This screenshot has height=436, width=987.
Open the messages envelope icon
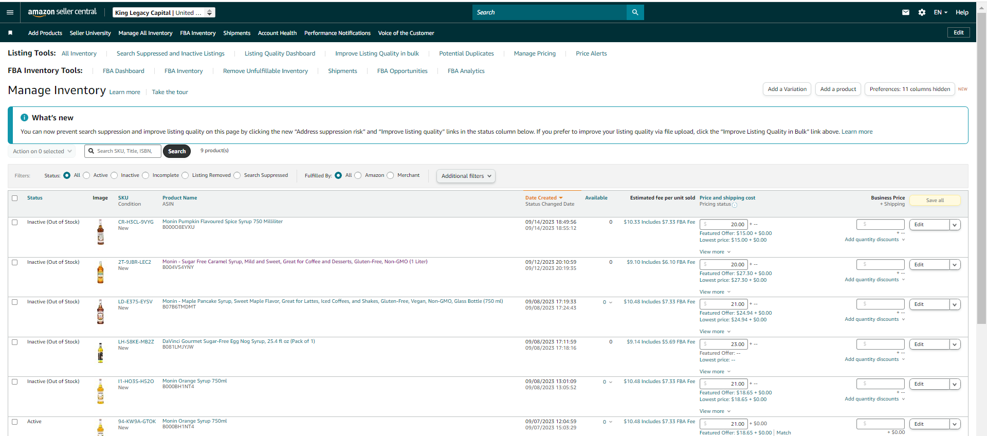tap(906, 12)
